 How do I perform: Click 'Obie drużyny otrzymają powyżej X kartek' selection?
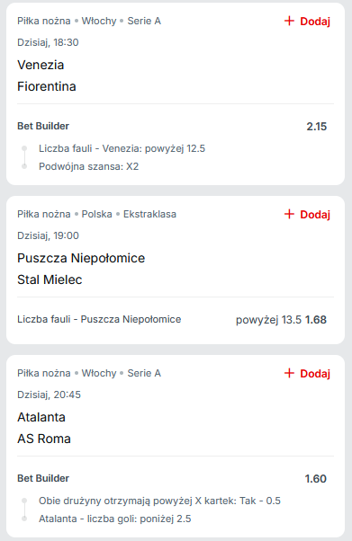pos(159,501)
